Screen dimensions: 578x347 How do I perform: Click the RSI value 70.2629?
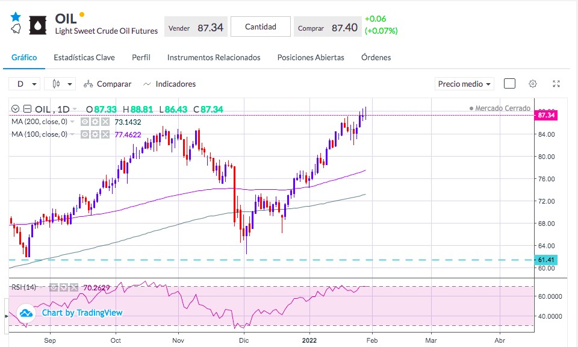pyautogui.click(x=96, y=287)
